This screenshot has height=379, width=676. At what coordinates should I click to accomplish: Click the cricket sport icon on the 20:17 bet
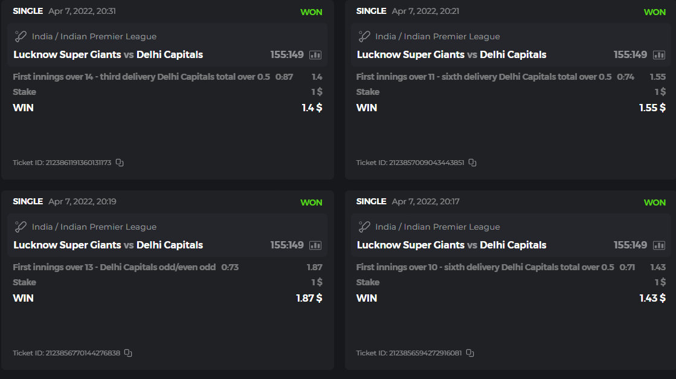pyautogui.click(x=364, y=227)
